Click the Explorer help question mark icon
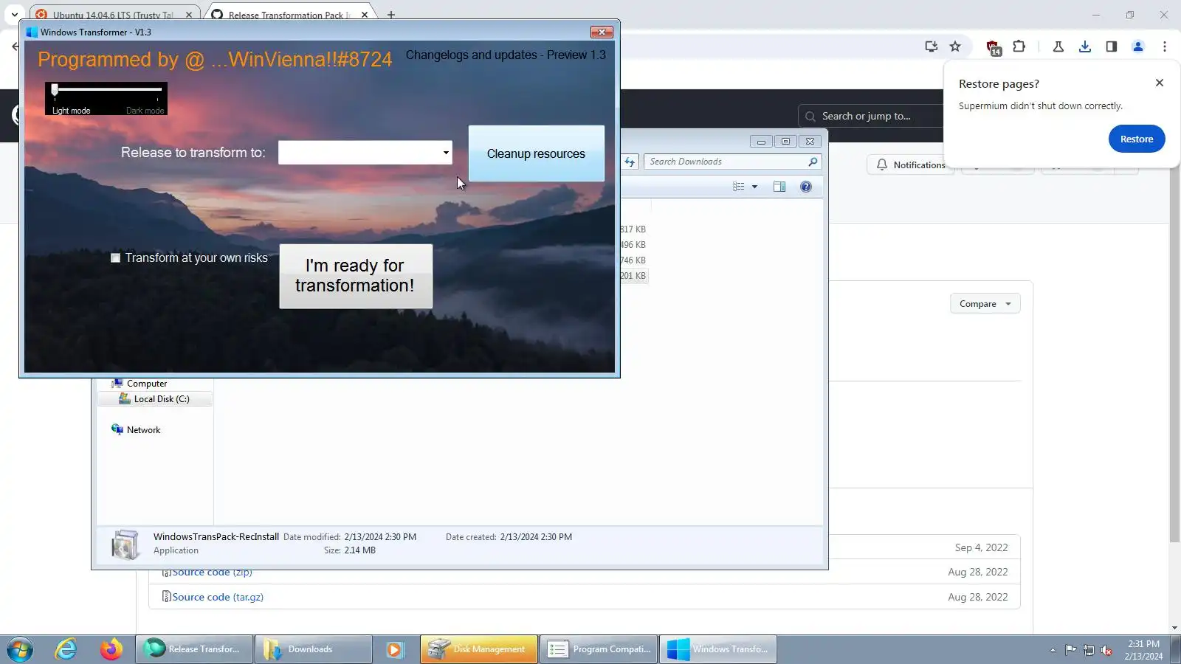Screen dimensions: 1181x664 (806, 187)
